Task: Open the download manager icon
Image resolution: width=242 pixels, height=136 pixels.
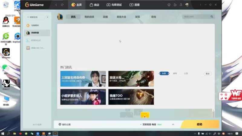Action: click(181, 5)
